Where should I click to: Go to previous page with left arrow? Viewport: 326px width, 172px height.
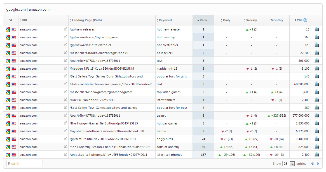tap(313, 164)
